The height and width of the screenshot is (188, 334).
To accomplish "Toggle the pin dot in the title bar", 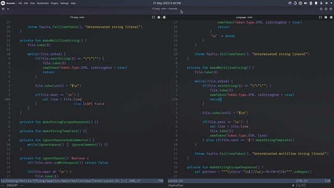I will 8,9.
